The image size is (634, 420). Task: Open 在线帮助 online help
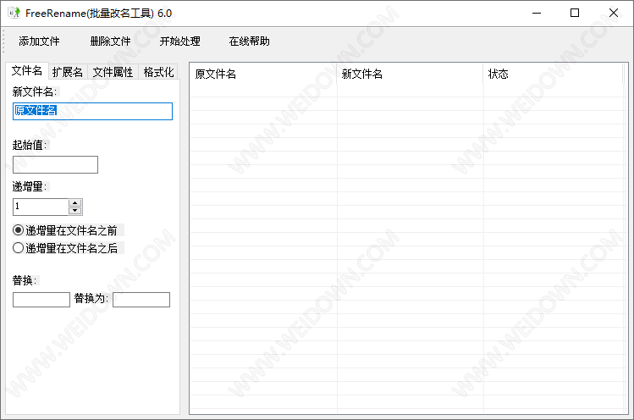click(250, 41)
